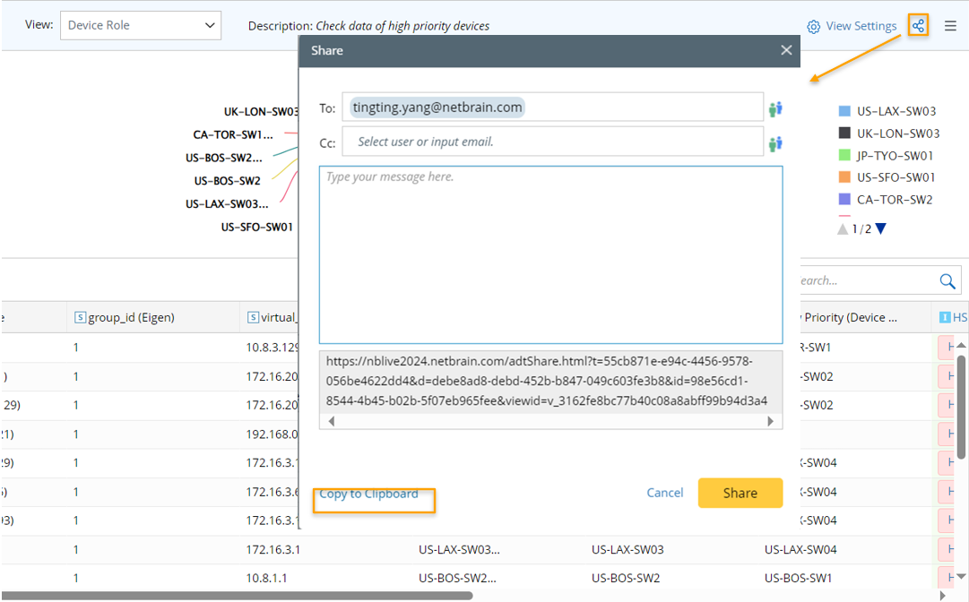Click US-LAX-SW03 blue legend swatch

[x=844, y=112]
